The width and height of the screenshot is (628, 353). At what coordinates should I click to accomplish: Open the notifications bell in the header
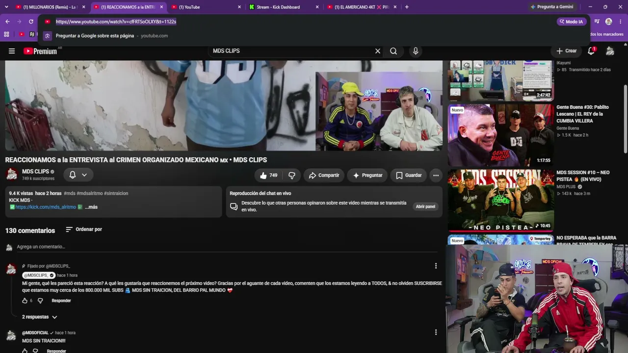click(591, 51)
